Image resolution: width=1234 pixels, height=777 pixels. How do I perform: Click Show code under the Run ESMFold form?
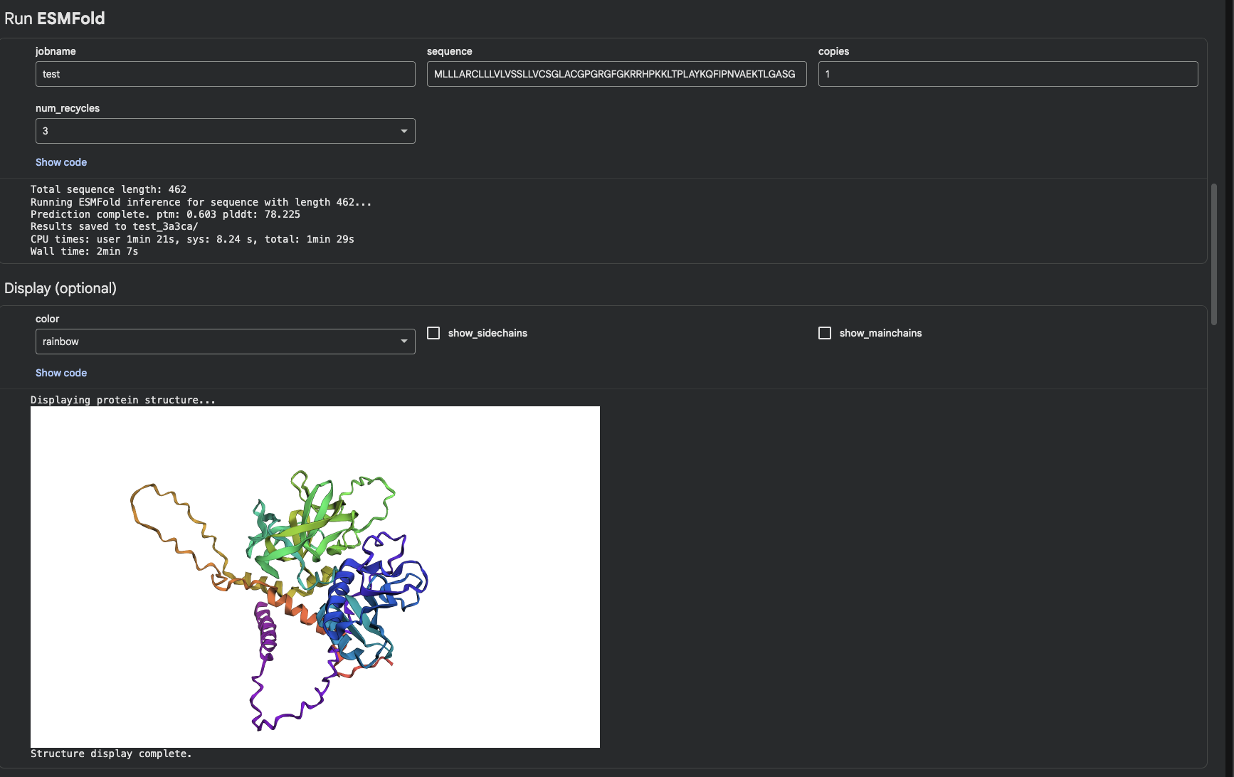(x=61, y=162)
